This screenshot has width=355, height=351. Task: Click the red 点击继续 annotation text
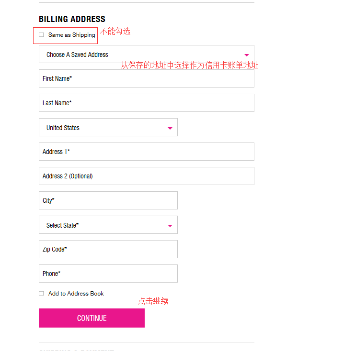pyautogui.click(x=153, y=301)
